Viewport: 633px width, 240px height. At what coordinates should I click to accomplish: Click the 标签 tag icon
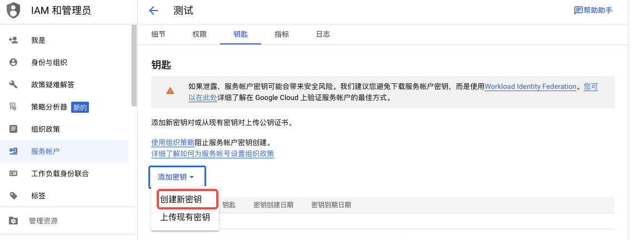(x=13, y=196)
